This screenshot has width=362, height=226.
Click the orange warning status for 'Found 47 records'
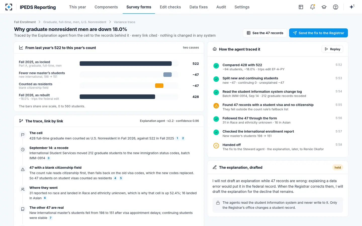(216, 106)
